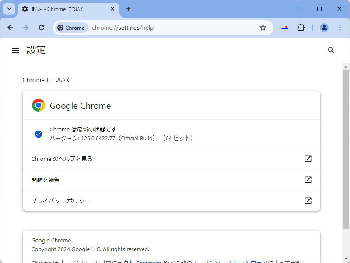Image resolution: width=350 pixels, height=263 pixels.
Task: Click the forward navigation arrow
Action: click(25, 27)
